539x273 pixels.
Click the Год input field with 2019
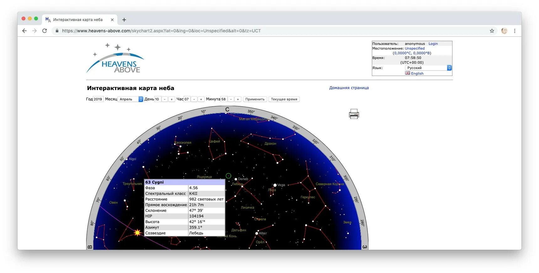[x=98, y=99]
